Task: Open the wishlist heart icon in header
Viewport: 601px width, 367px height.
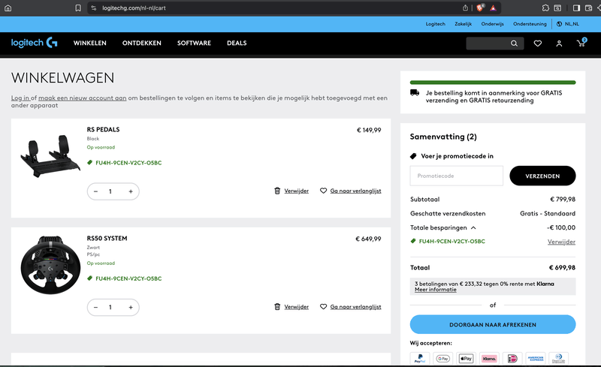Action: coord(538,44)
